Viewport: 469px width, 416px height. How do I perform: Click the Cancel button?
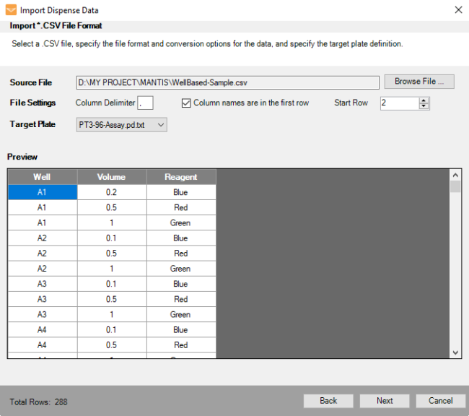(440, 400)
